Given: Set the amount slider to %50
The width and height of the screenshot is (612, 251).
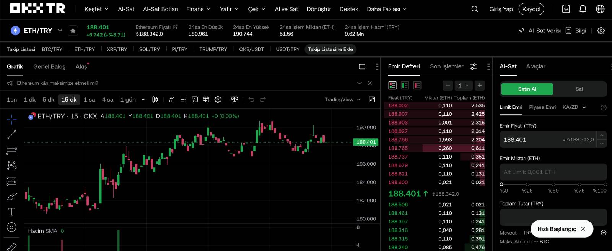Looking at the screenshot, I should click(553, 185).
